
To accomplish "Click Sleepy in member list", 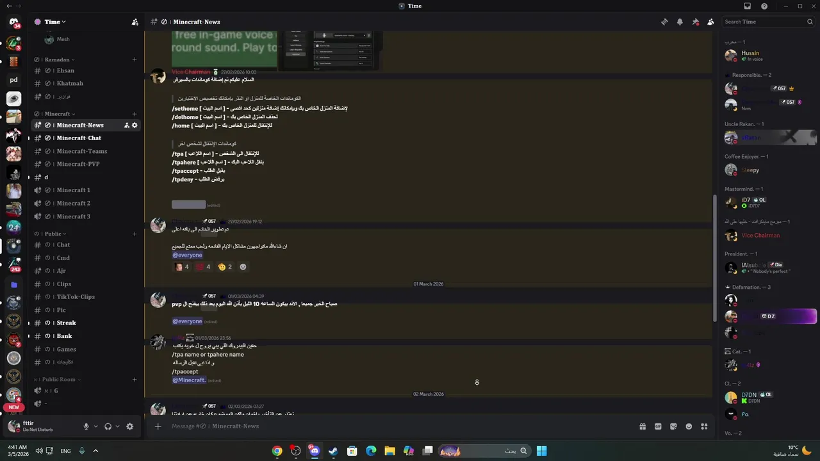I will (769, 170).
